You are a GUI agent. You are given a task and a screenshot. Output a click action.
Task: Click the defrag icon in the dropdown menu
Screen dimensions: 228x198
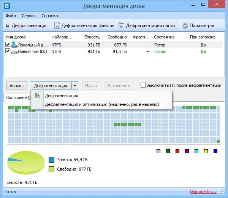tap(37, 96)
